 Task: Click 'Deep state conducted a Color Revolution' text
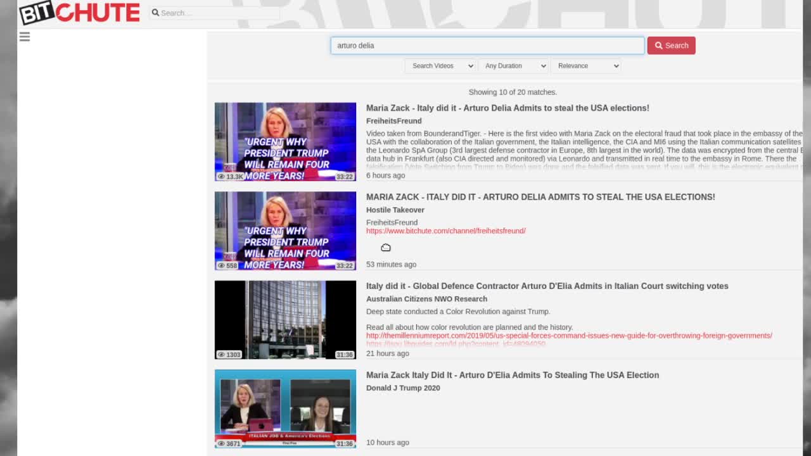458,312
